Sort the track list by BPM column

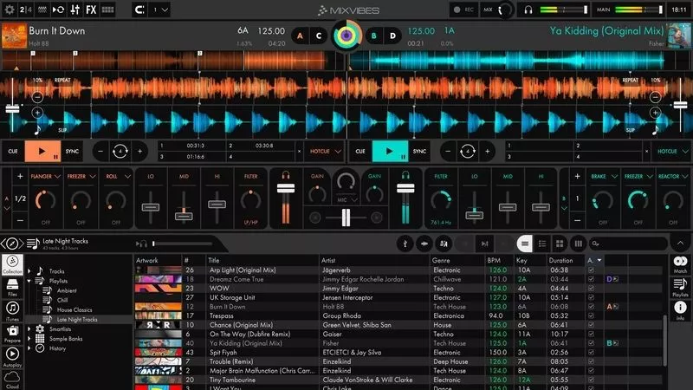(494, 261)
